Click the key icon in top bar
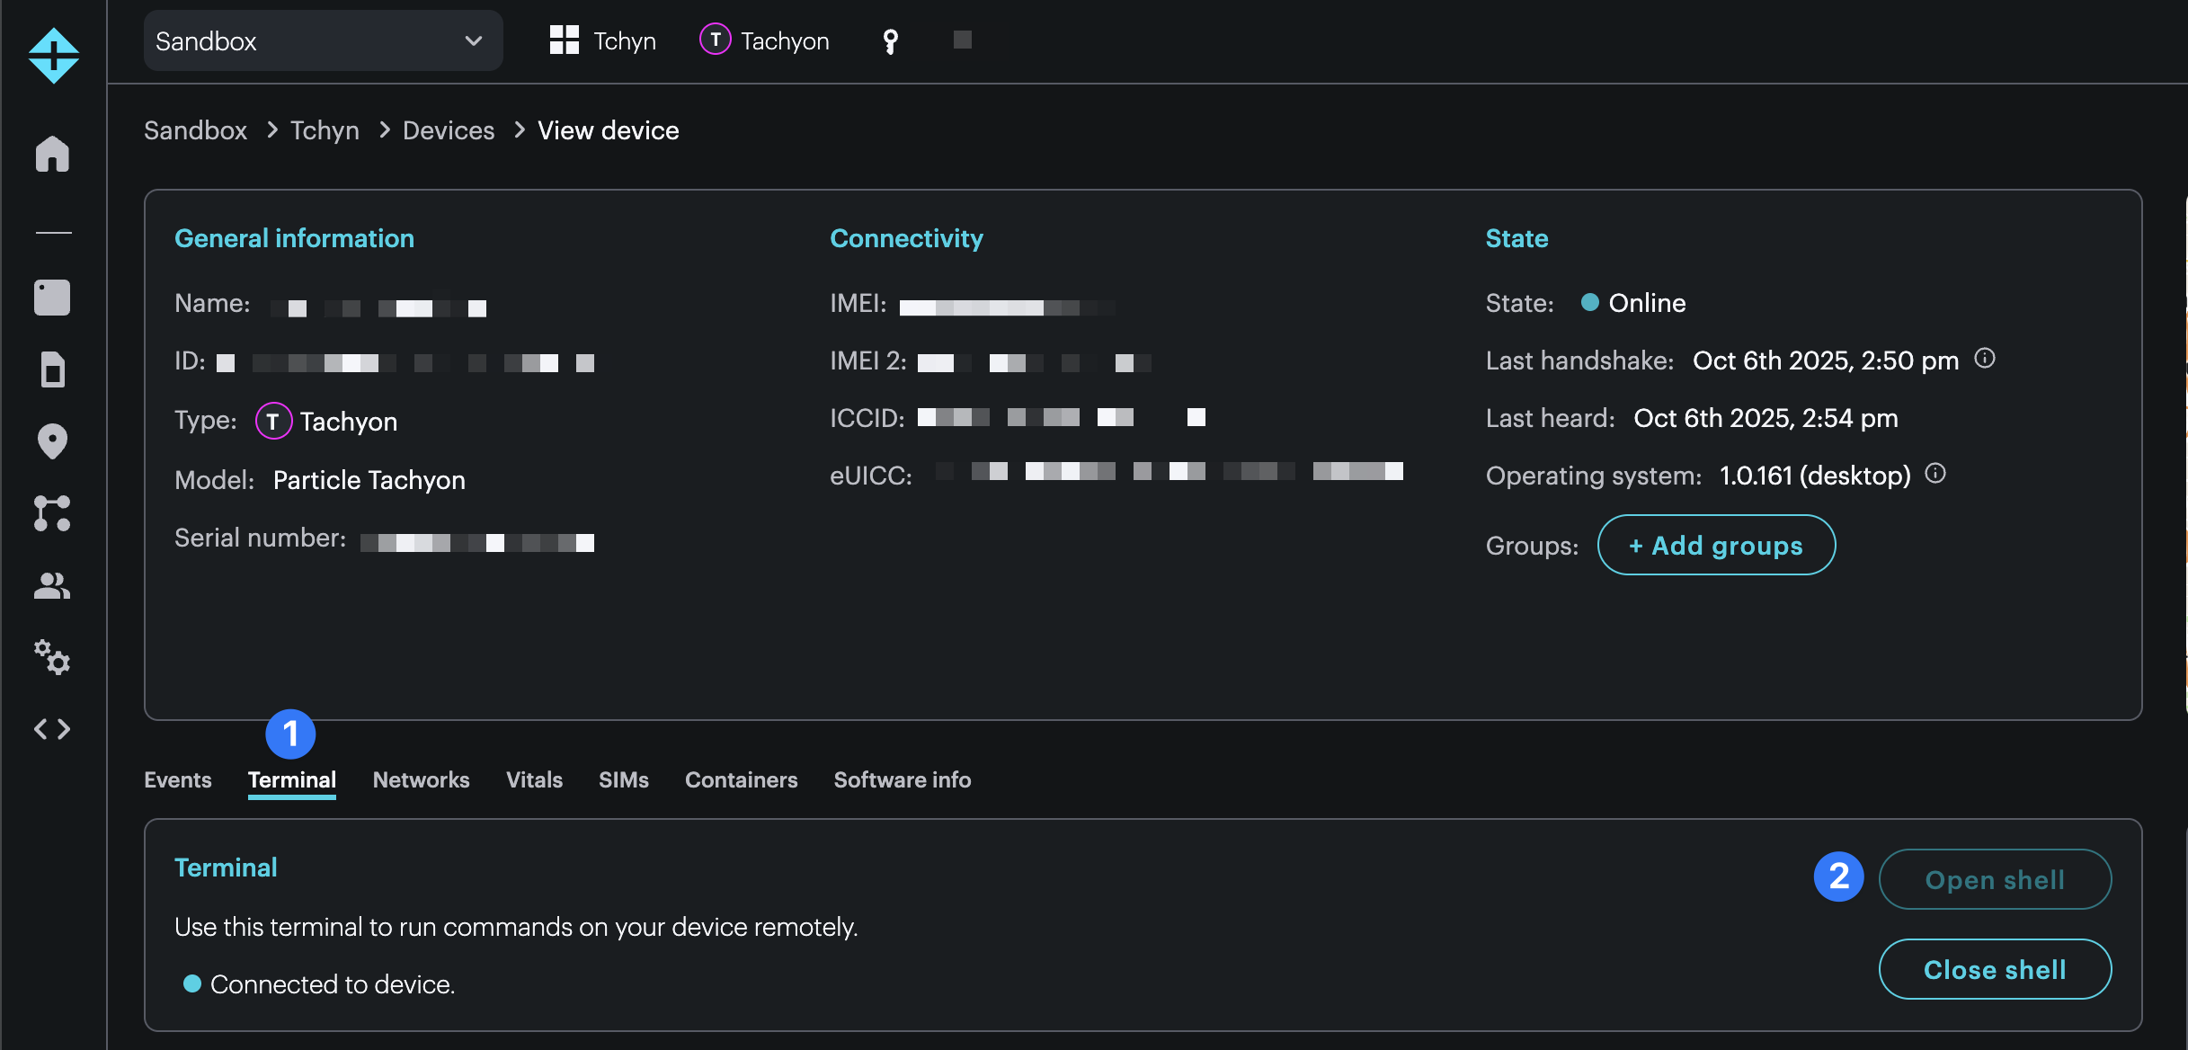This screenshot has height=1050, width=2188. [x=890, y=41]
